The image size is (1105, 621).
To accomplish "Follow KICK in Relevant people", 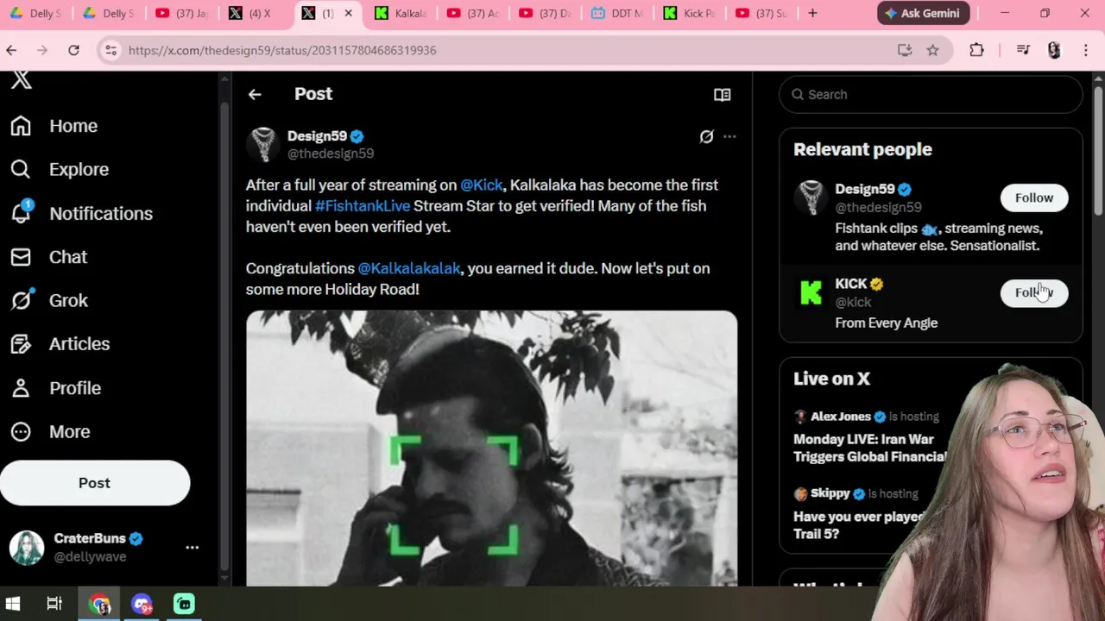I will [1034, 292].
